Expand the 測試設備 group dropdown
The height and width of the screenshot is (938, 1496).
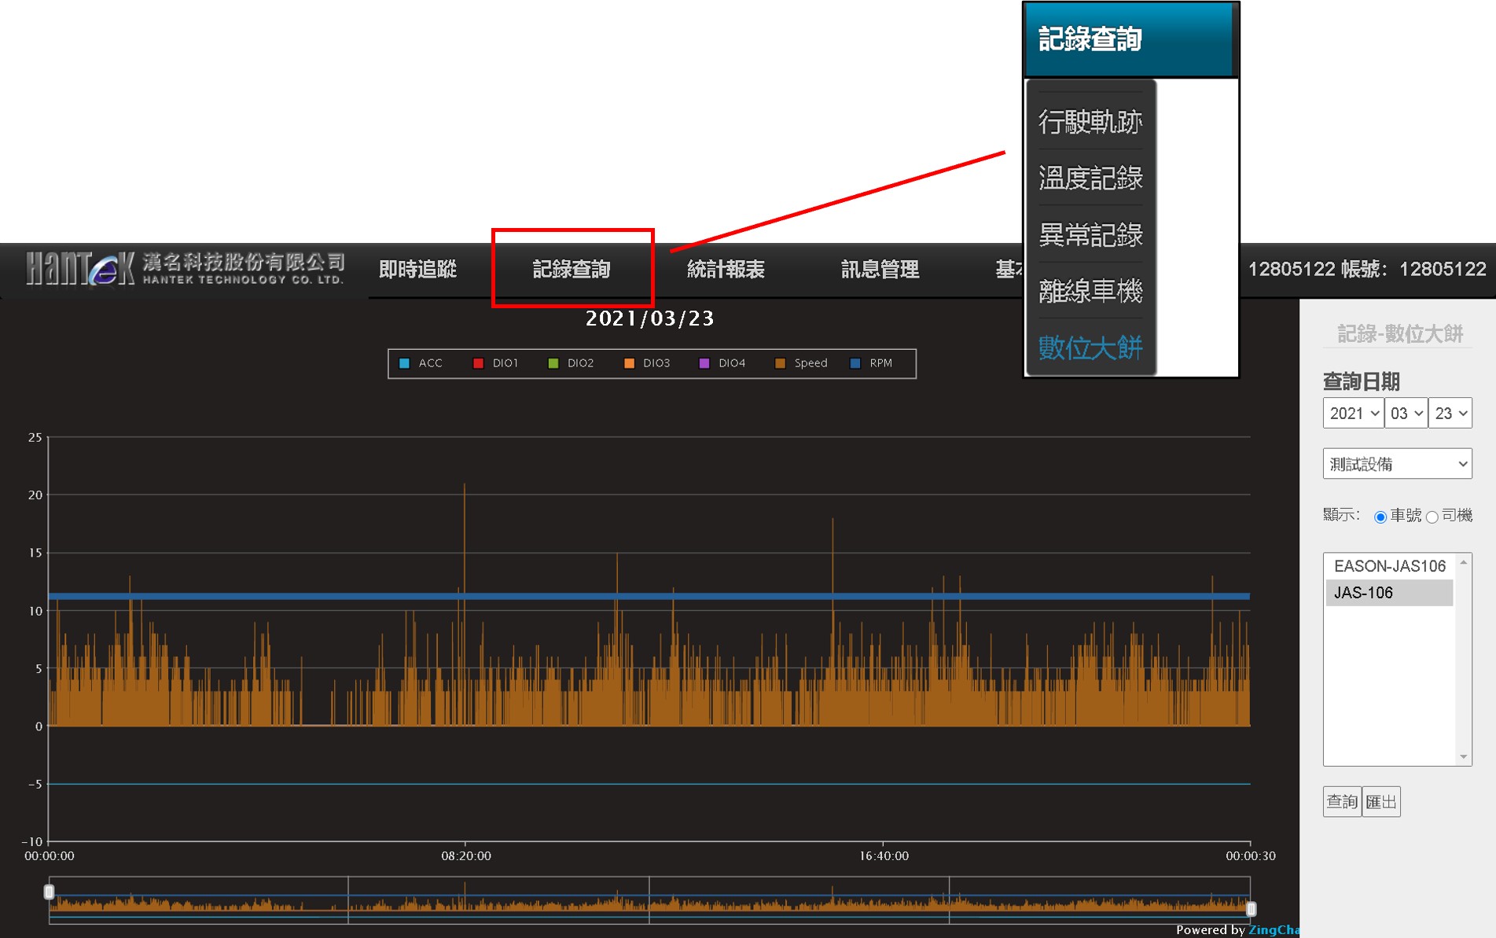click(x=1397, y=464)
